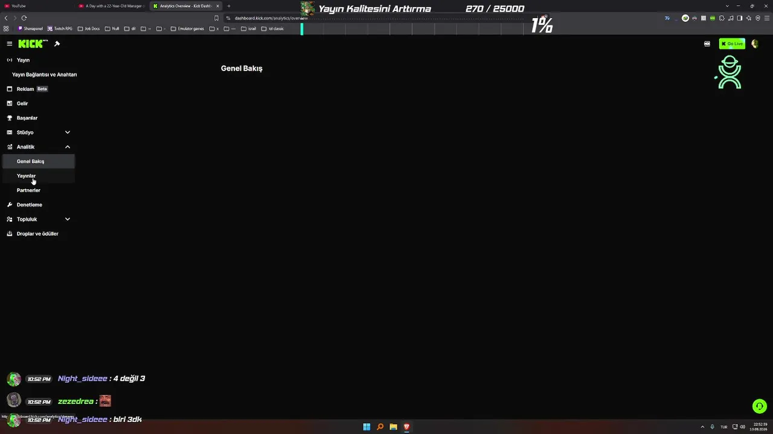Open the browser apps grid icon

point(6,28)
